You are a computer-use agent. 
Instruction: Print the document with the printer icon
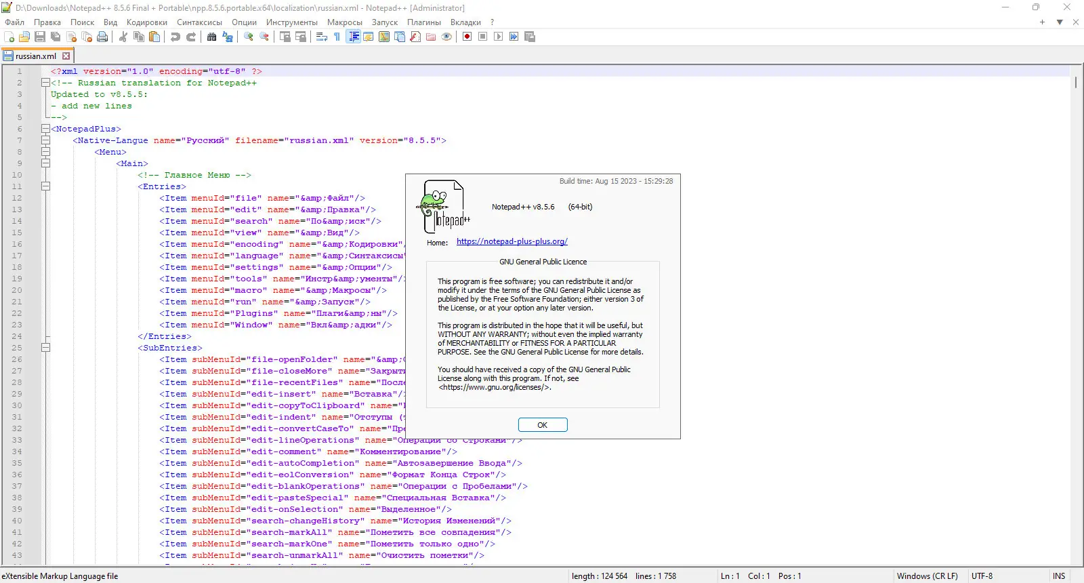click(x=102, y=37)
